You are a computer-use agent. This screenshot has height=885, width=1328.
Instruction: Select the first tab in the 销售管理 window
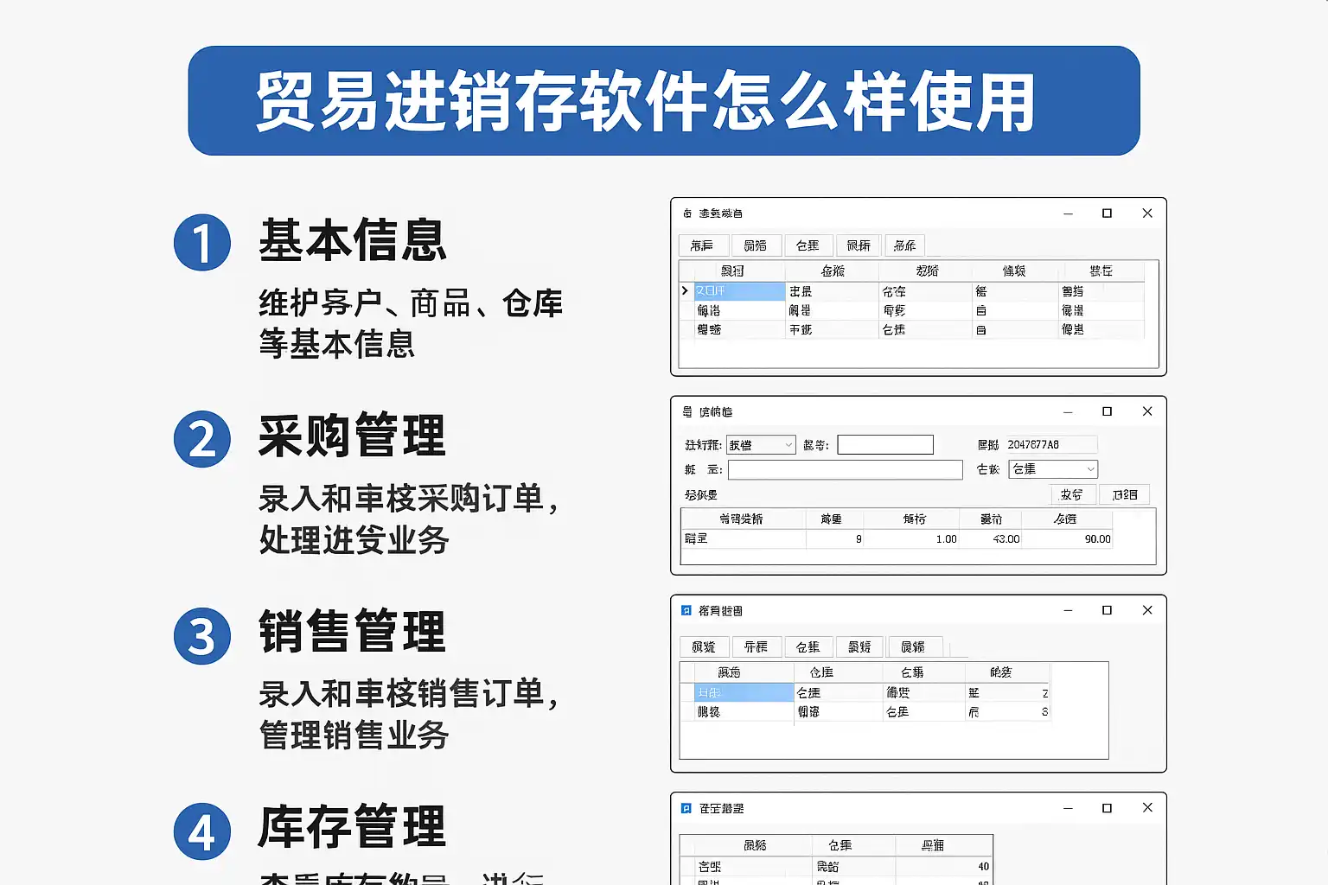(x=704, y=646)
